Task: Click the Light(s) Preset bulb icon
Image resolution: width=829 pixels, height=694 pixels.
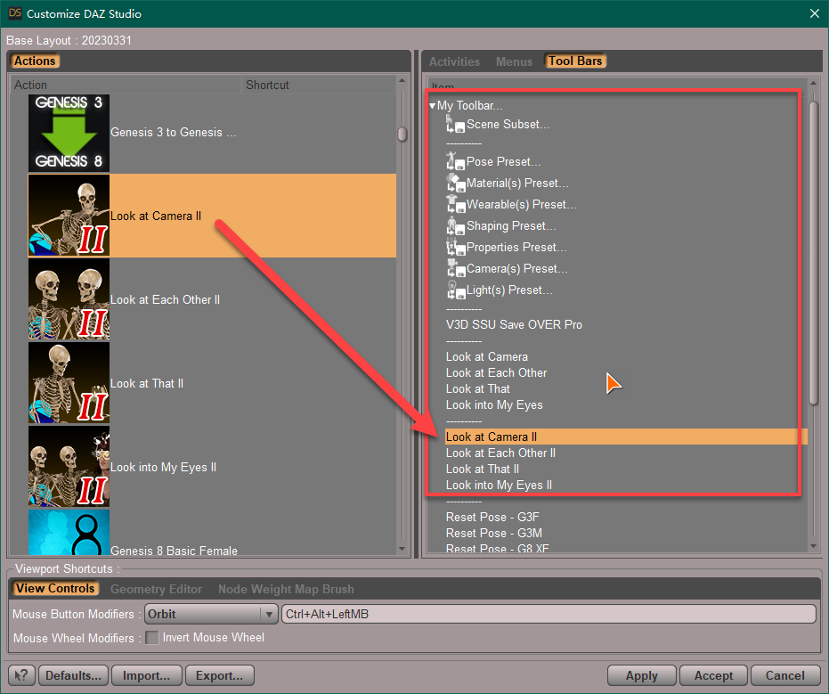Action: (x=455, y=290)
